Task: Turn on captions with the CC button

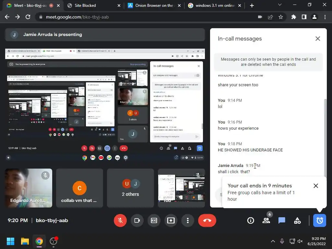Action: coord(154,220)
